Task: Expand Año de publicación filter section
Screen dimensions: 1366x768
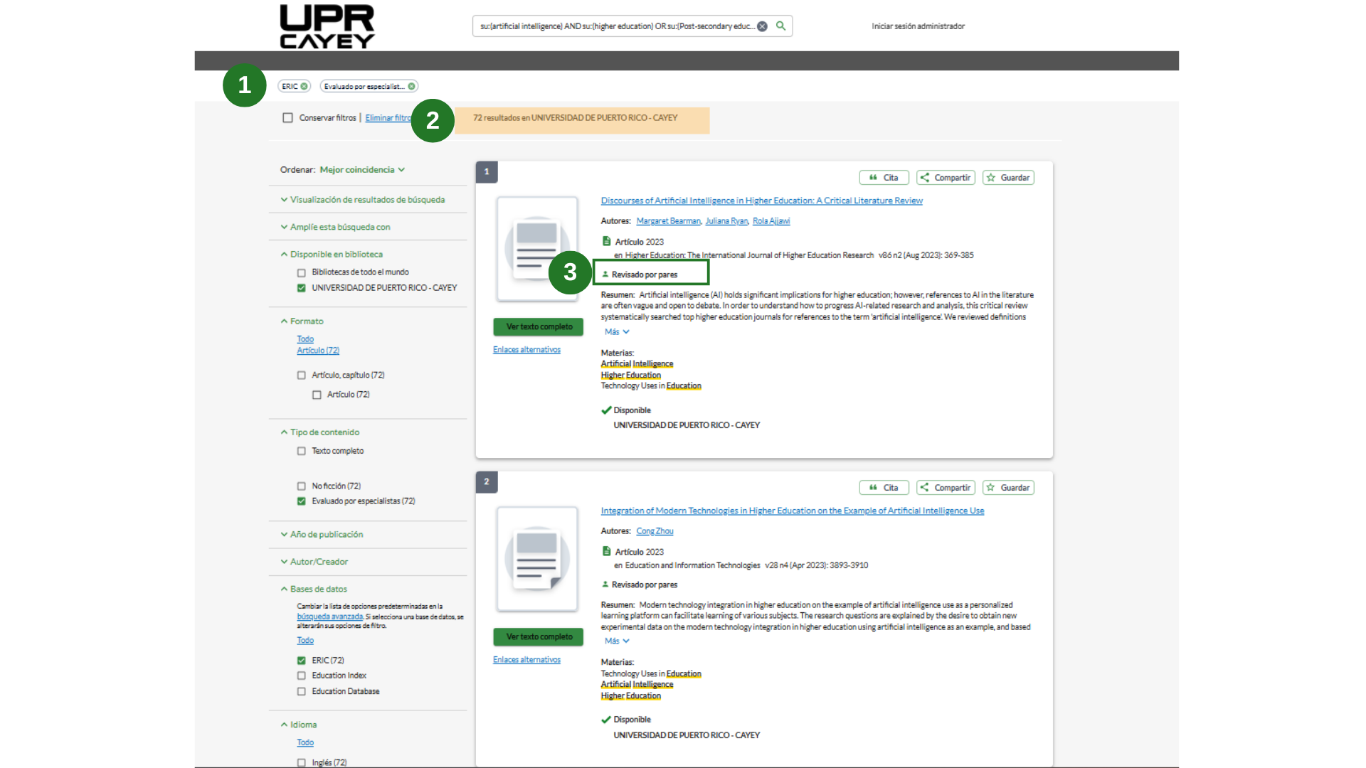Action: (326, 535)
